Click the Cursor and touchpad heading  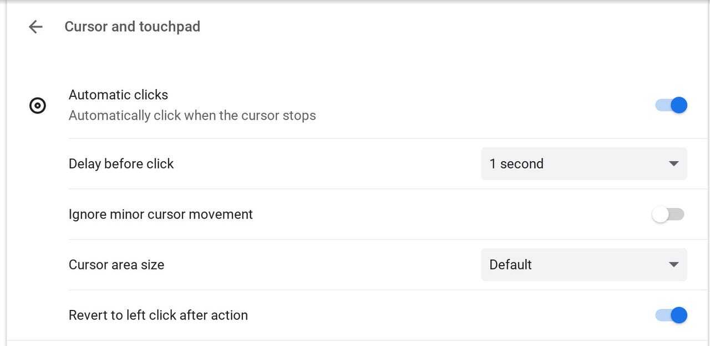coord(132,27)
